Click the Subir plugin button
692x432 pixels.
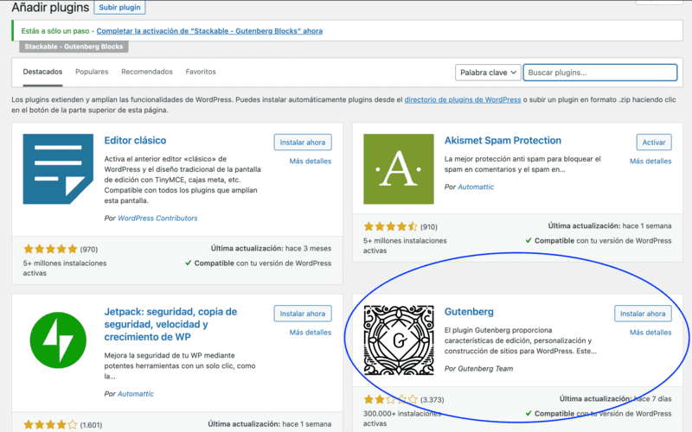click(x=120, y=8)
